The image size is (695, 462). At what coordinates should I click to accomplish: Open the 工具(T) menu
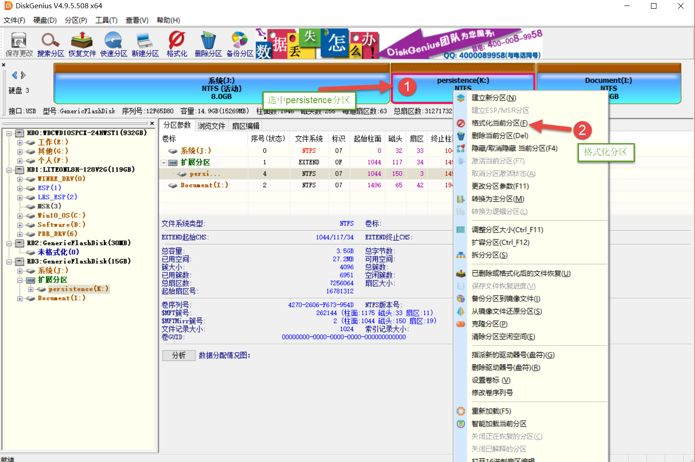pyautogui.click(x=106, y=20)
